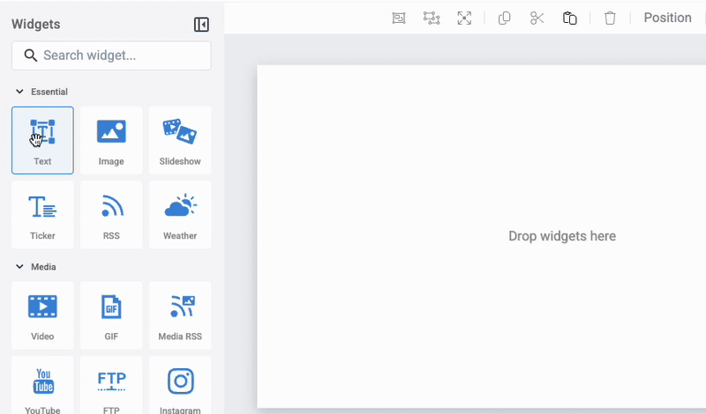Viewport: 706px width, 414px height.
Task: Select the Video widget
Action: 42,315
